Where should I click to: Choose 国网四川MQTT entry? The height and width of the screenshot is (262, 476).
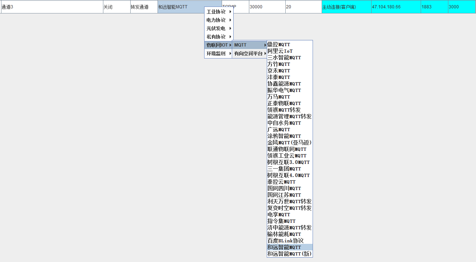[x=290, y=188]
